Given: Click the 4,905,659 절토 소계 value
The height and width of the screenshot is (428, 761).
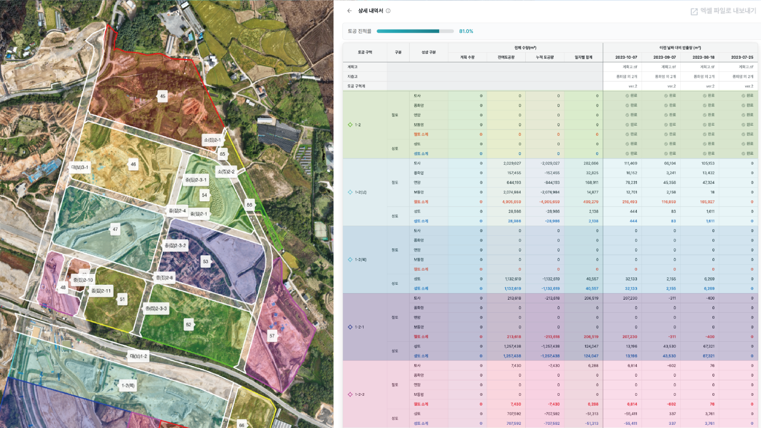Looking at the screenshot, I should pos(510,202).
